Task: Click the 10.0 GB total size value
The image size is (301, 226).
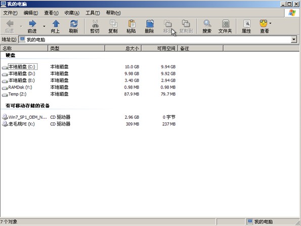Action: (132, 67)
